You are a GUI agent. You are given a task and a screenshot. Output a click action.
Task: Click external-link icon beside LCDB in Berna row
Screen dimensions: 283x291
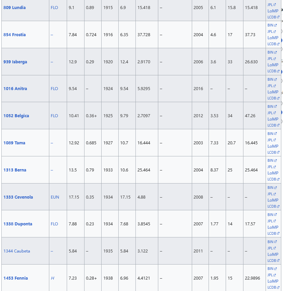(278, 179)
